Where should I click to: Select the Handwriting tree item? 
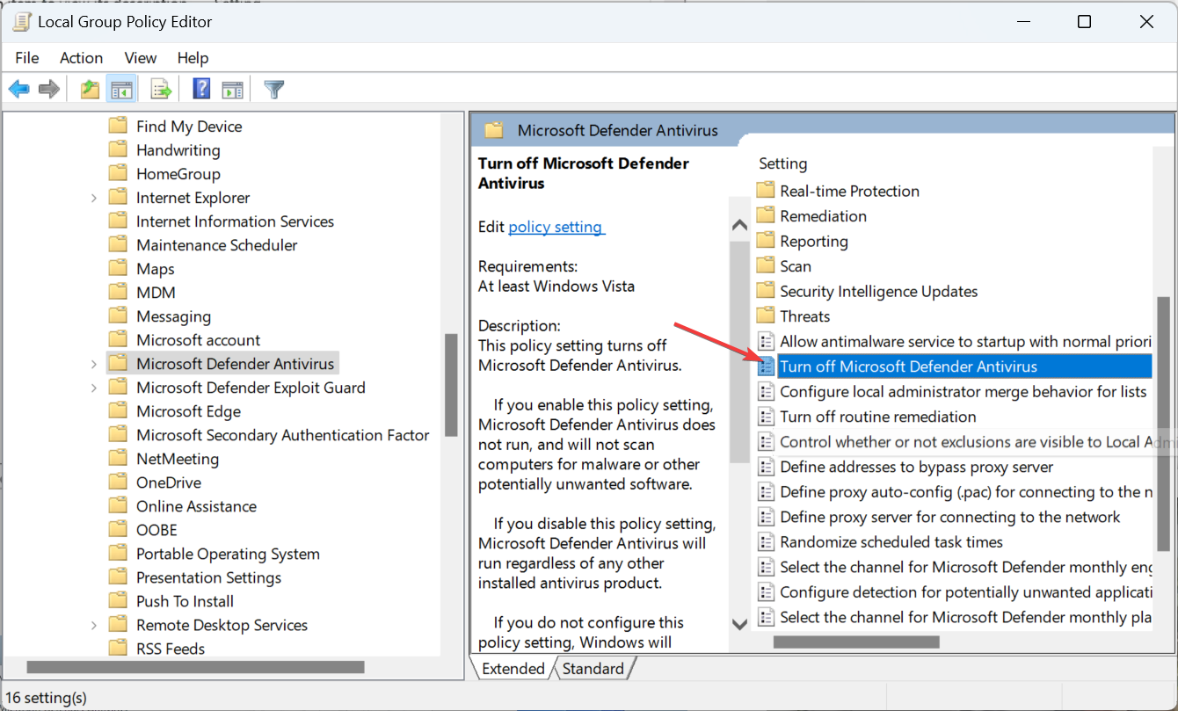pos(178,150)
